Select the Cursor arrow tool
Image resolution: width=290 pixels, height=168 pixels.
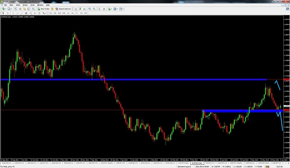point(3,13)
